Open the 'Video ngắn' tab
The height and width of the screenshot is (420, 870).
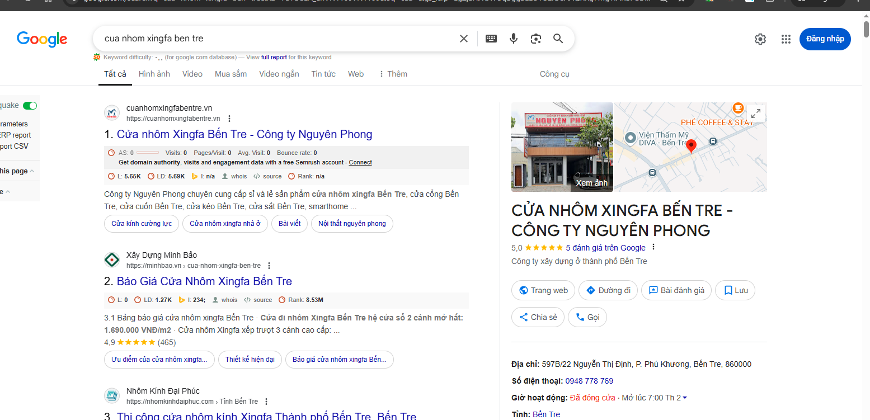click(x=279, y=74)
